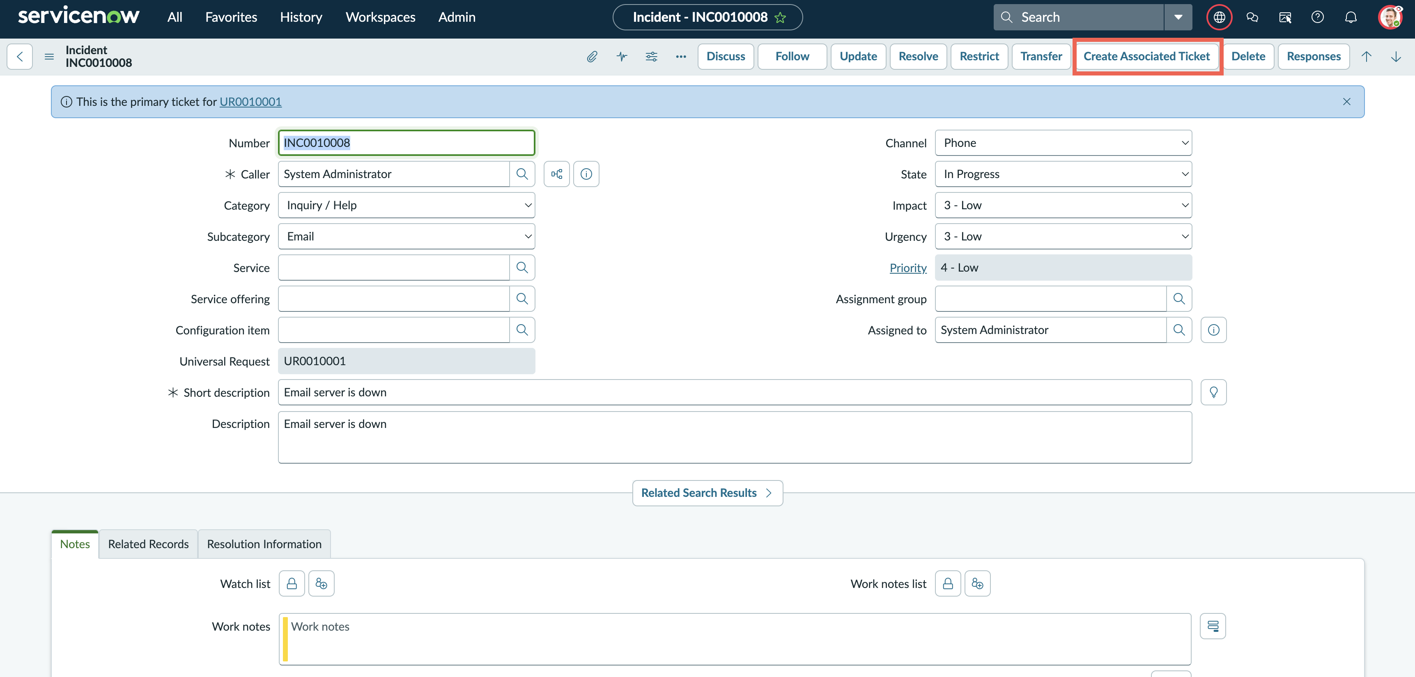Open the help question mark icon
This screenshot has height=677, width=1415.
click(x=1317, y=17)
